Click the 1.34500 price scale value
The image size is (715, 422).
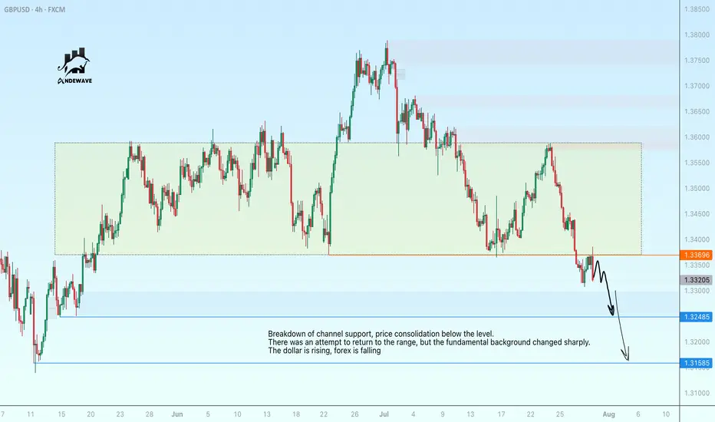click(697, 213)
